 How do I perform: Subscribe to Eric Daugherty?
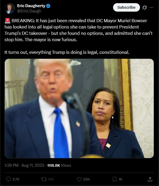point(126,7)
